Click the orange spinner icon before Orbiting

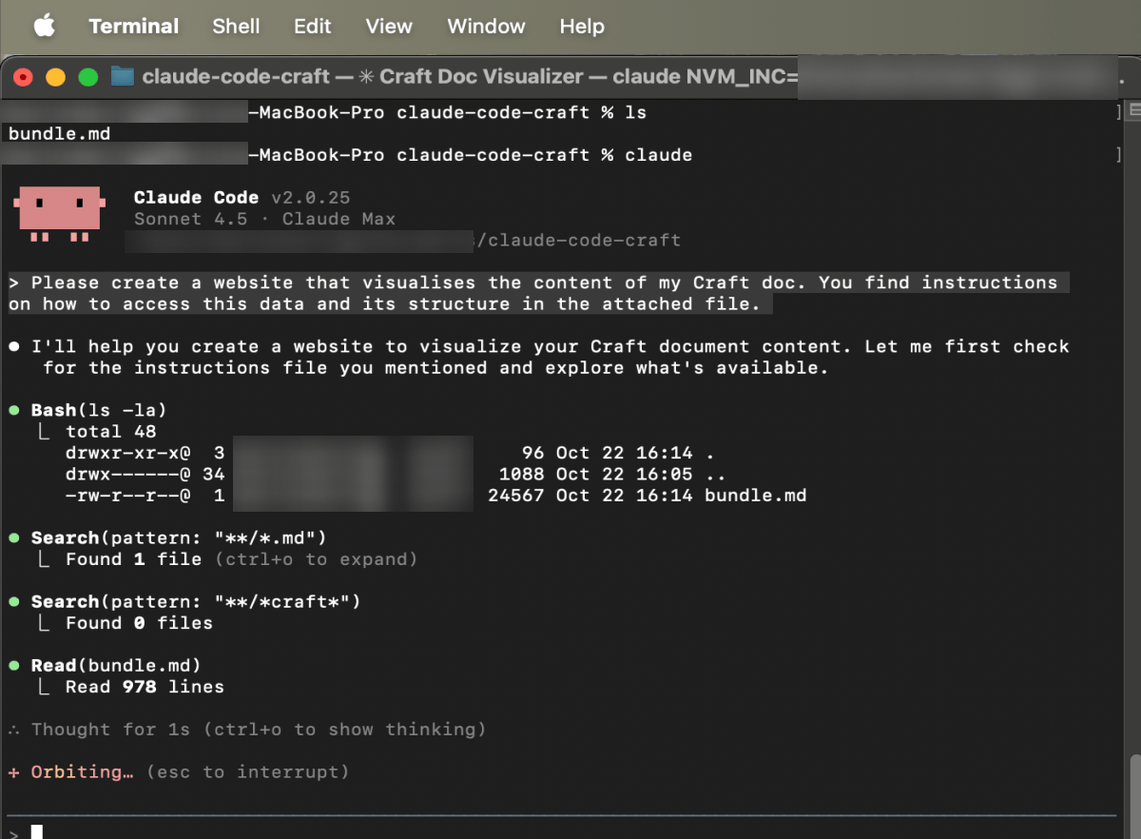tap(14, 772)
